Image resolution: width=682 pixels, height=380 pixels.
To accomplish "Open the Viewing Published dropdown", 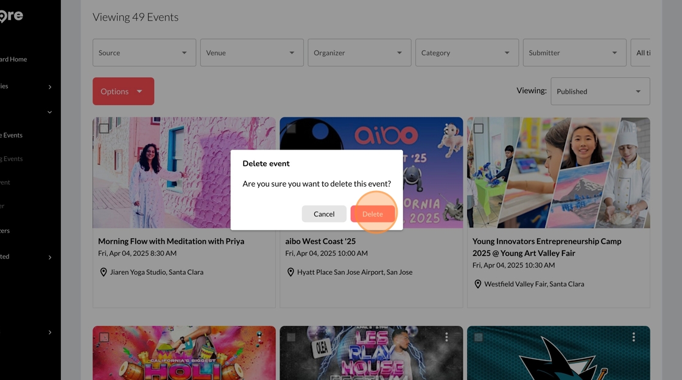I will point(600,91).
